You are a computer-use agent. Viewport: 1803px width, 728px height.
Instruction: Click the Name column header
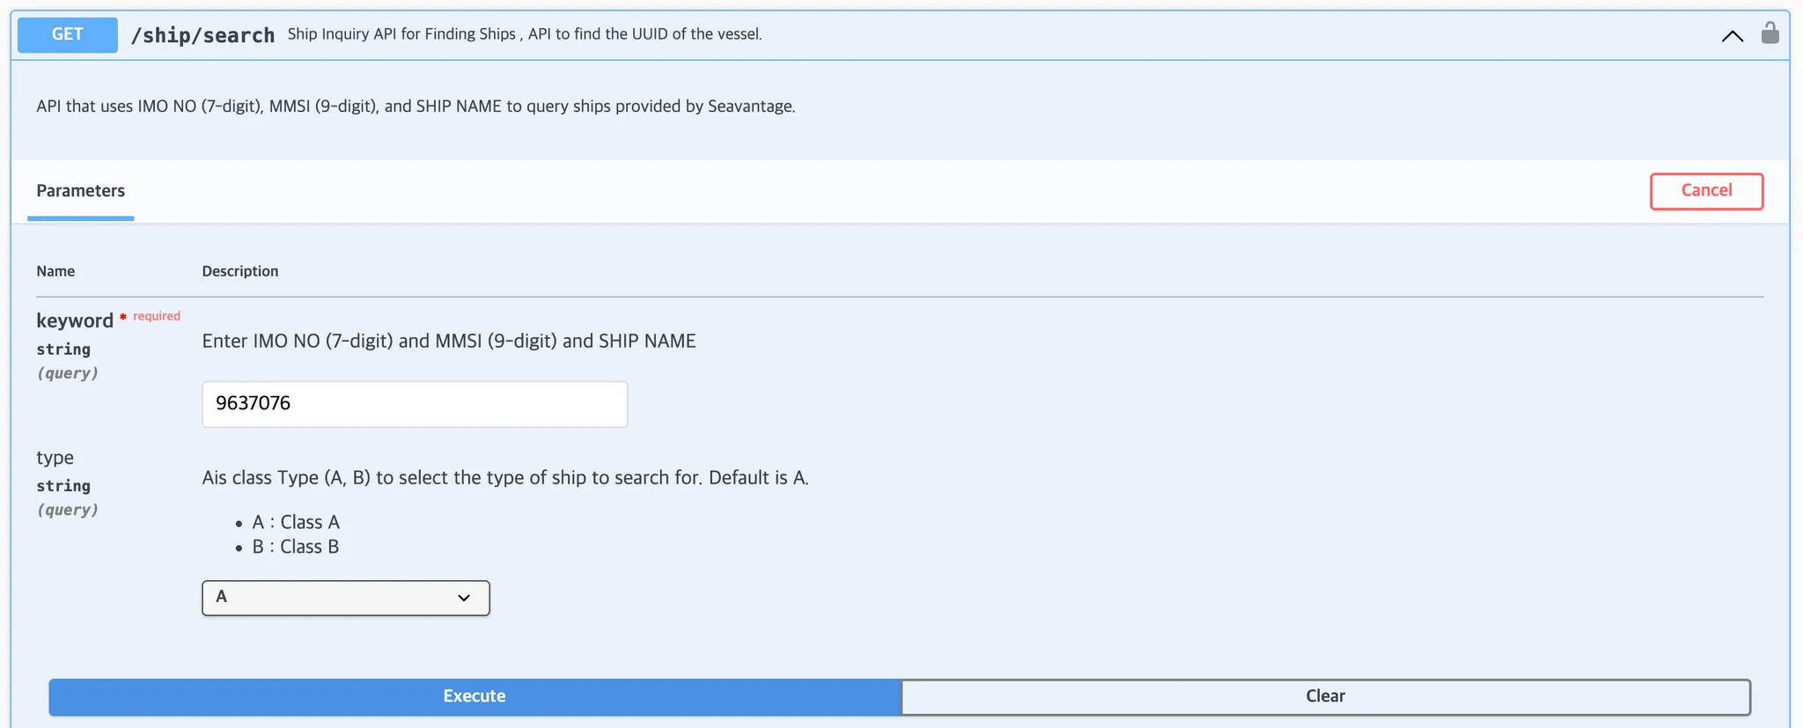tap(55, 271)
